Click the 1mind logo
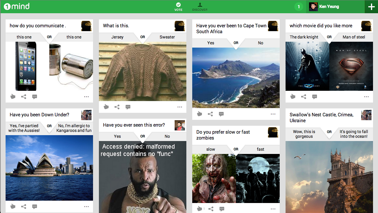The height and width of the screenshot is (213, 378). (x=16, y=6)
